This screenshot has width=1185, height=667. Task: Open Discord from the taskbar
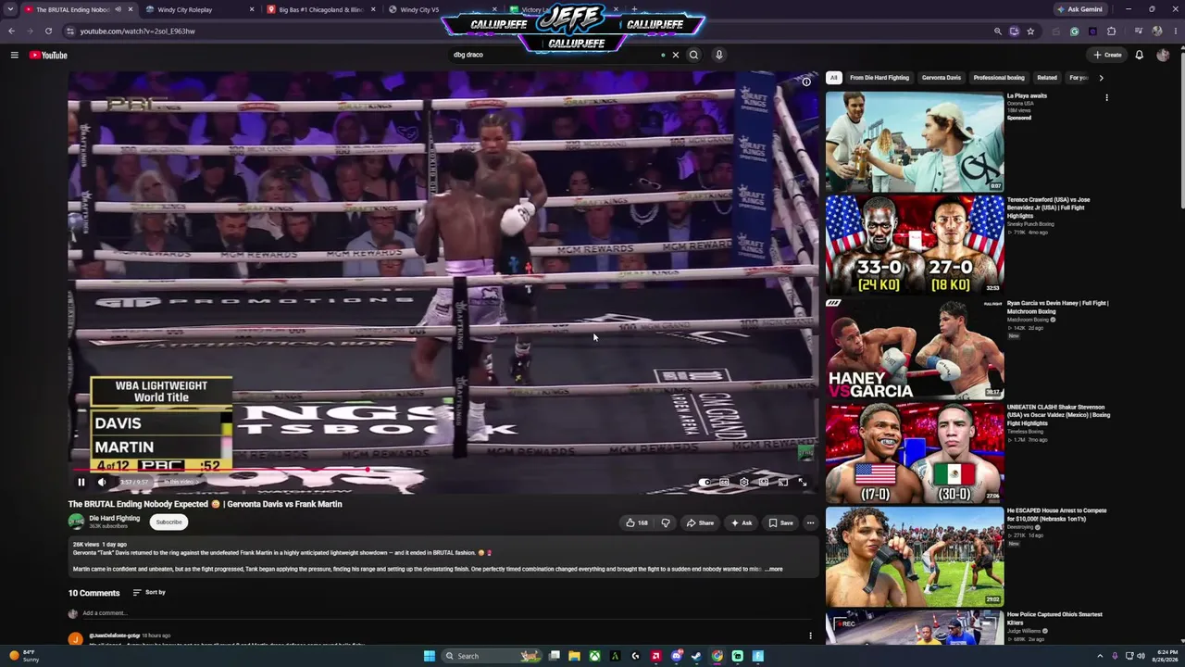tap(676, 656)
